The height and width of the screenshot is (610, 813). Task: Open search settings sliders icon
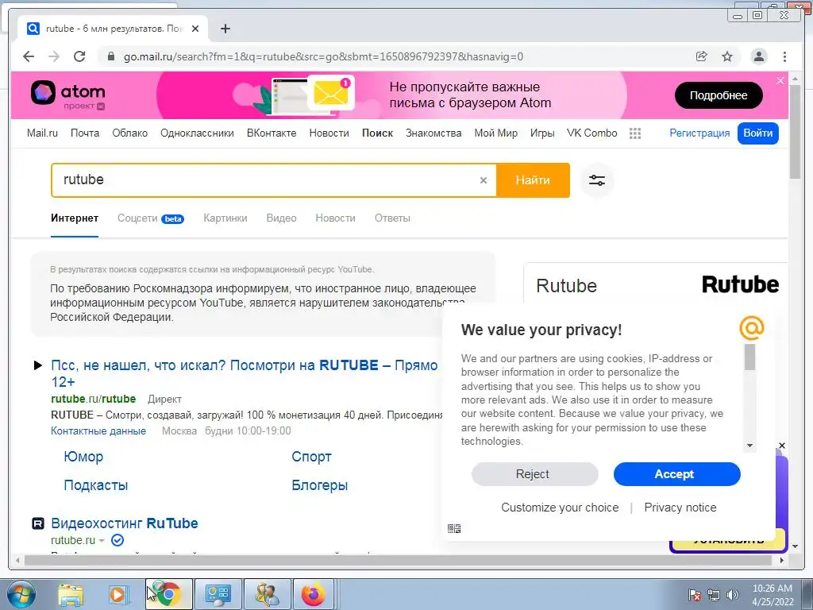point(597,180)
